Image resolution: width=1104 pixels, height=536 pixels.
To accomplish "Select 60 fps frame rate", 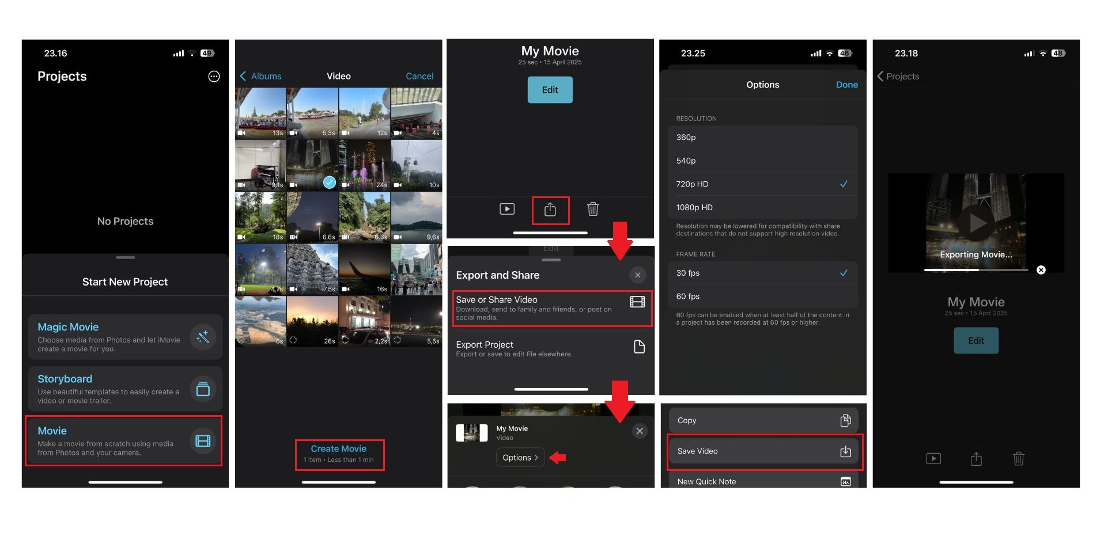I will 762,296.
